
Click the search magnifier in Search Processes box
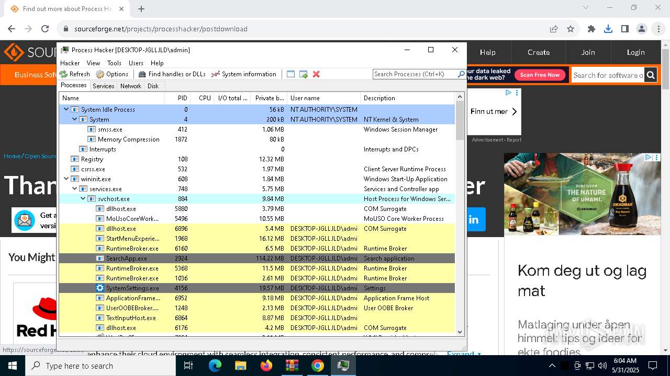(x=461, y=74)
